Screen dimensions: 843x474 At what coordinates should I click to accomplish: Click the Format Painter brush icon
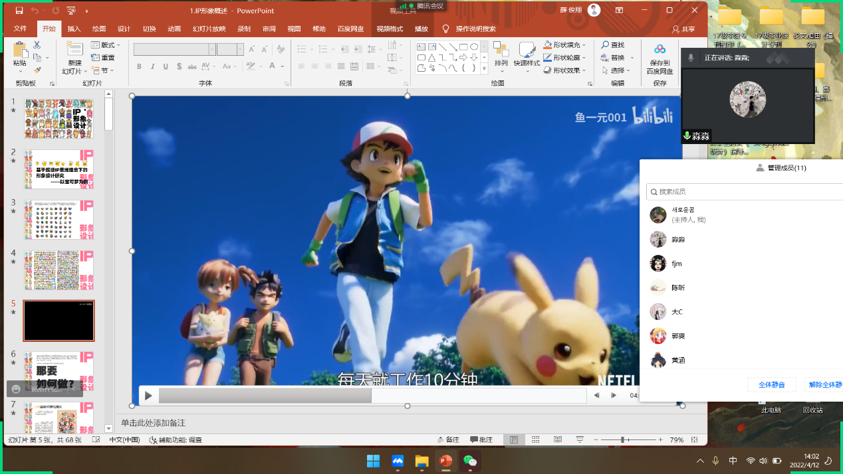tap(37, 69)
